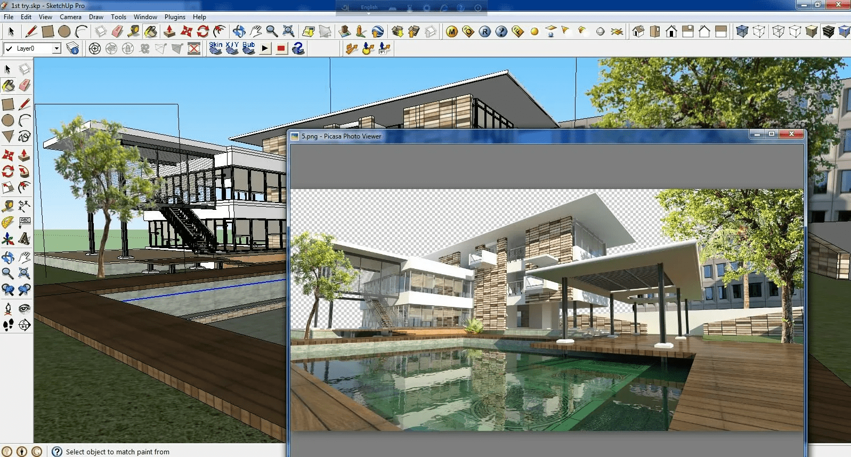This screenshot has width=851, height=457.
Task: Switch to Wireframe style
Action: click(779, 31)
